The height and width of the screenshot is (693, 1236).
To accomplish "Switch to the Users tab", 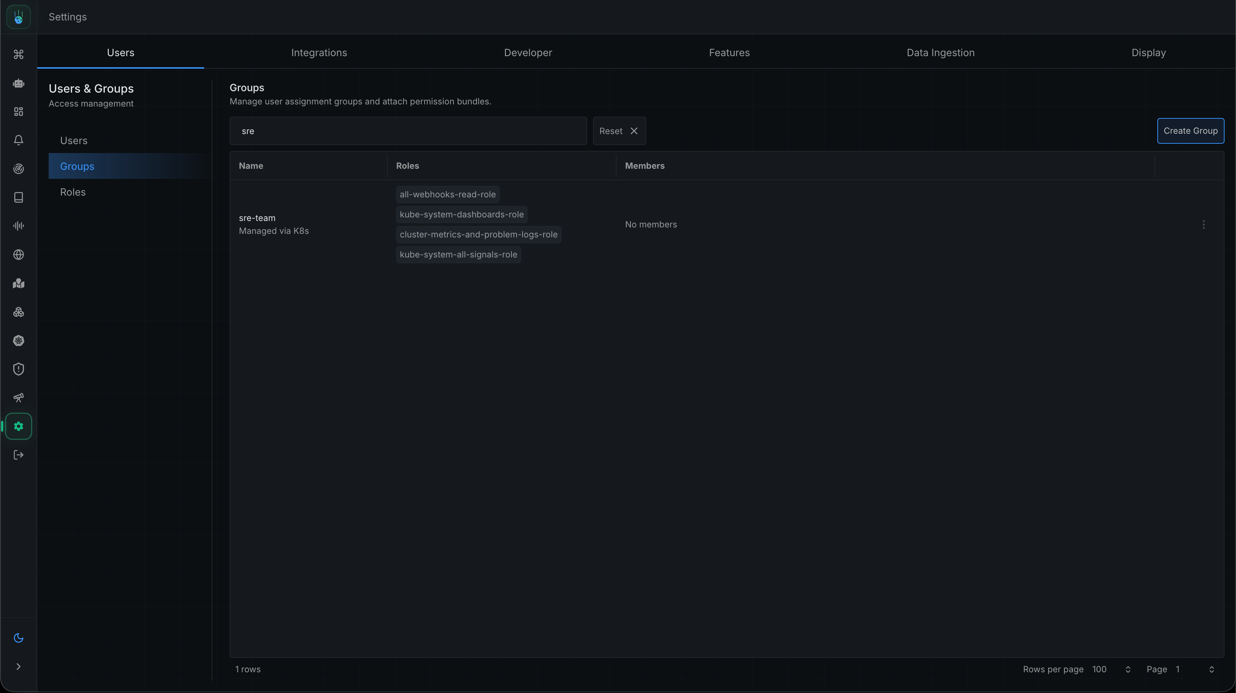I will (x=121, y=52).
